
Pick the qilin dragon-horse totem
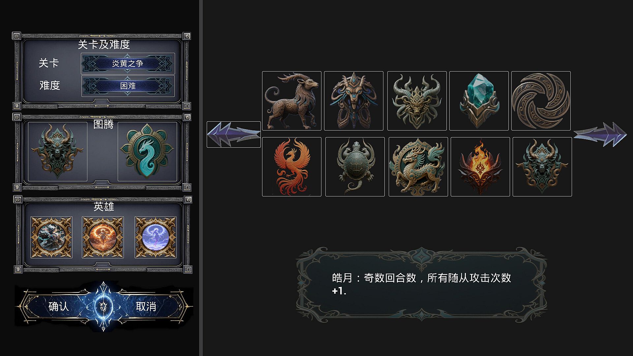(x=418, y=167)
